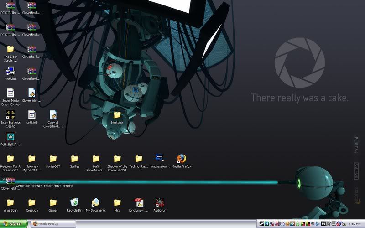Open the Requiem For A Dream OST folder
Screen dimensions: 365x228
click(10, 159)
